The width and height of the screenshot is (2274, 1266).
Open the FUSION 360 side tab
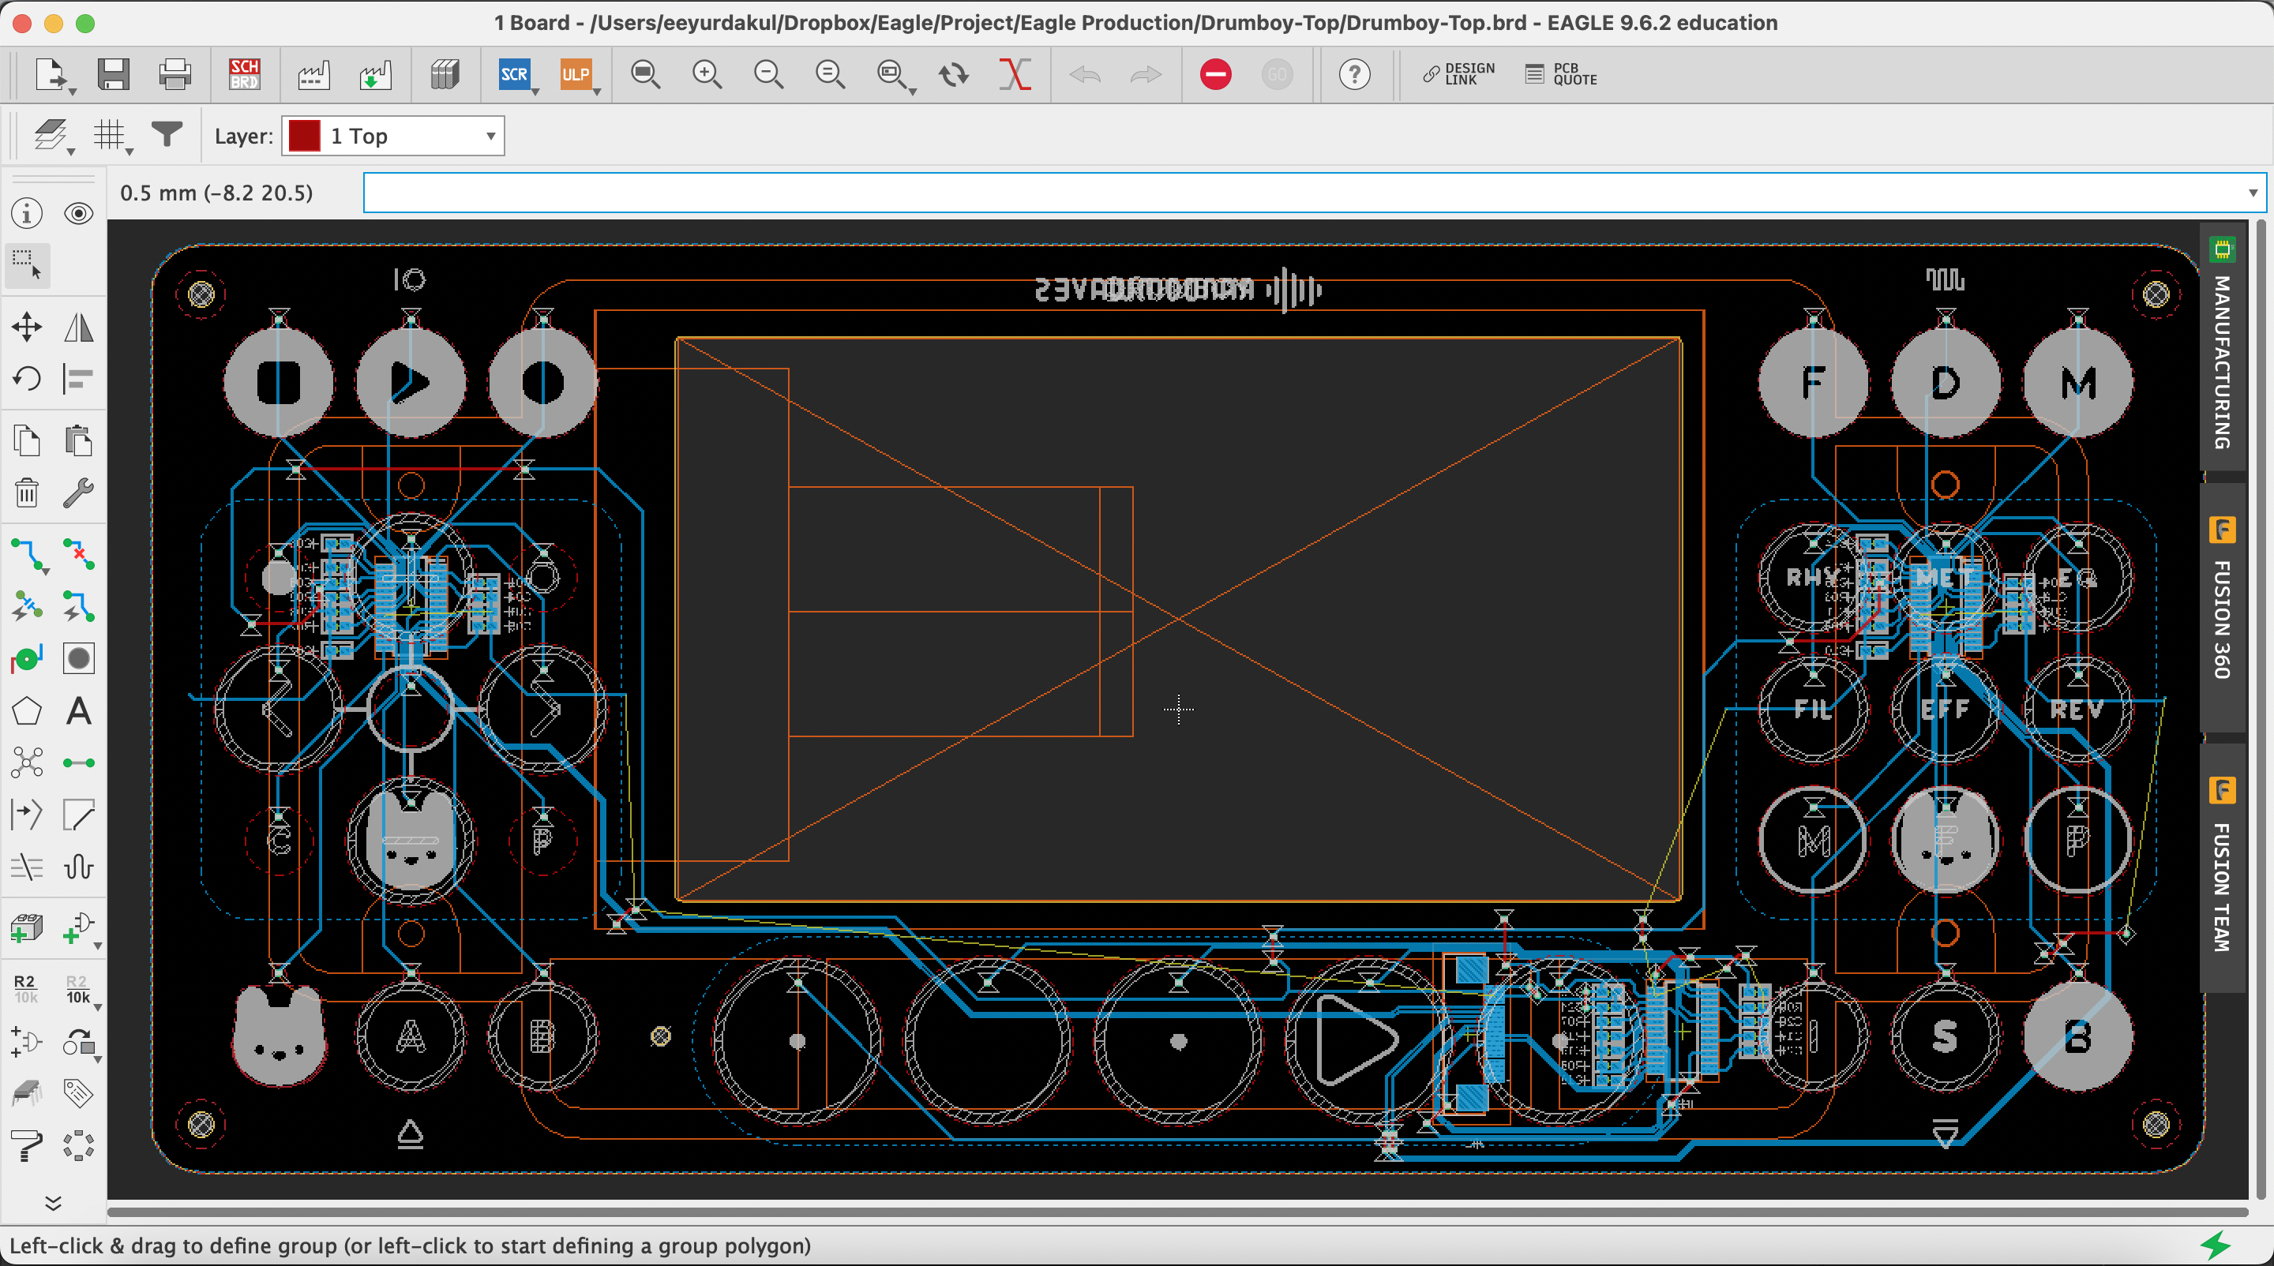[x=2222, y=609]
